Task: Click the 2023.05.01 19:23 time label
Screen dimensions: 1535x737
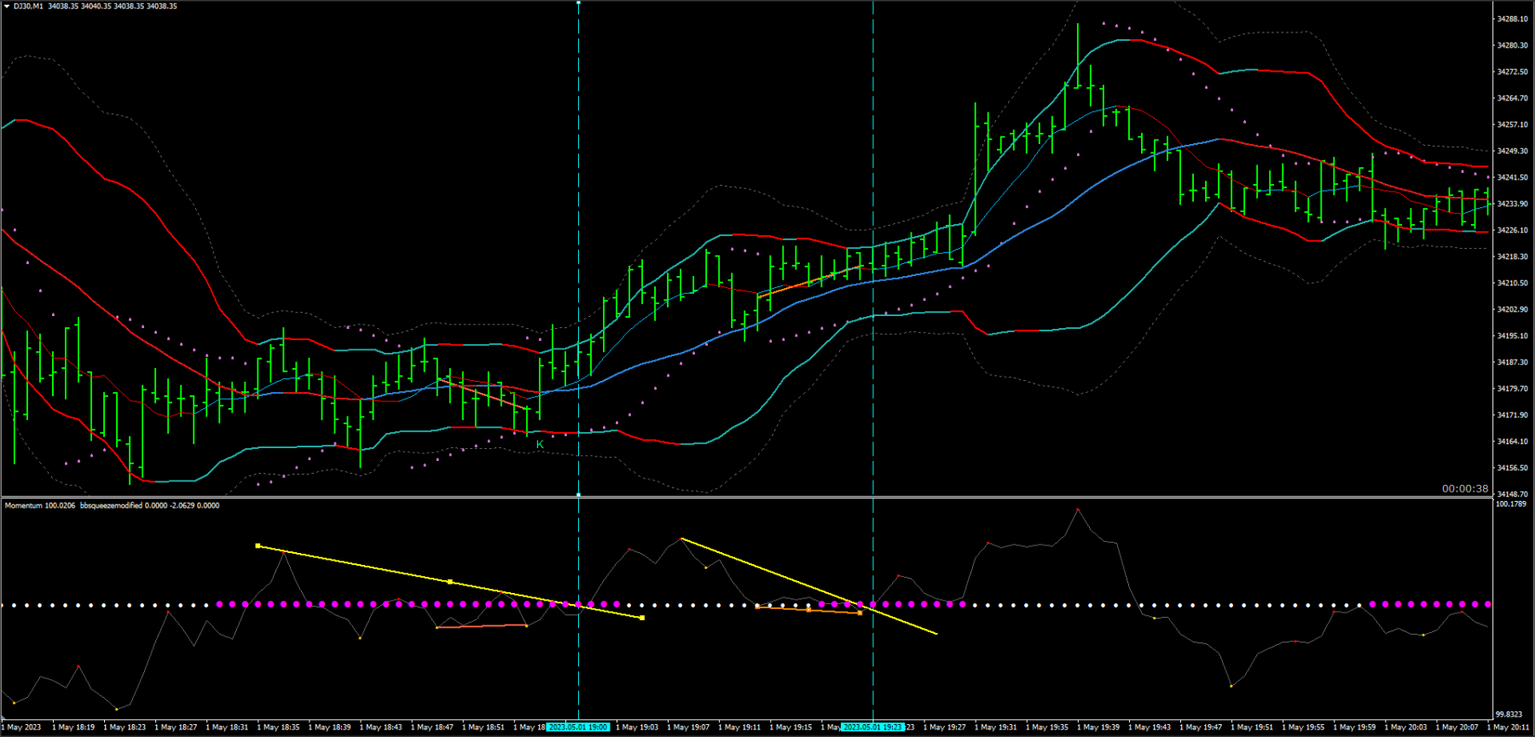Action: (x=872, y=727)
